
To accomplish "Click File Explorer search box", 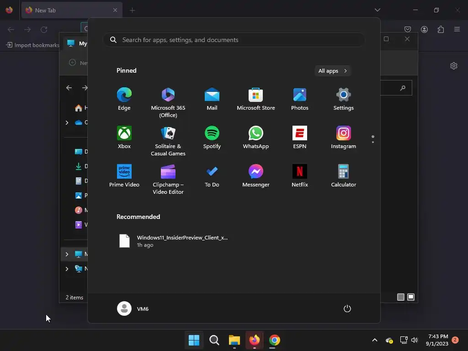I will 396,88.
